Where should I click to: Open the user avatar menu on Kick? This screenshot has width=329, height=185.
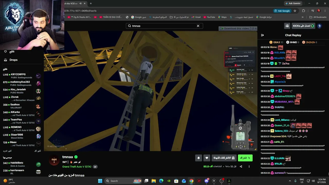click(x=319, y=26)
